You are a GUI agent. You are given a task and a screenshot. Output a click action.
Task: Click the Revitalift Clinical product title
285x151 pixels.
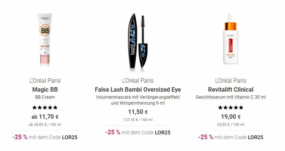coord(231,89)
